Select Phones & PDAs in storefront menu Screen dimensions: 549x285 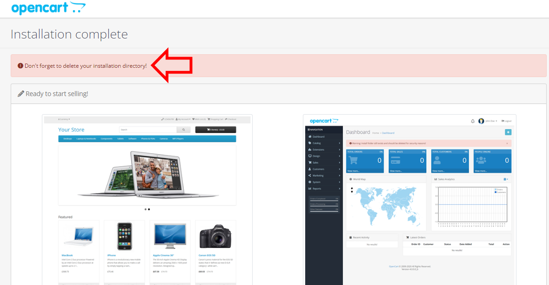[148, 139]
